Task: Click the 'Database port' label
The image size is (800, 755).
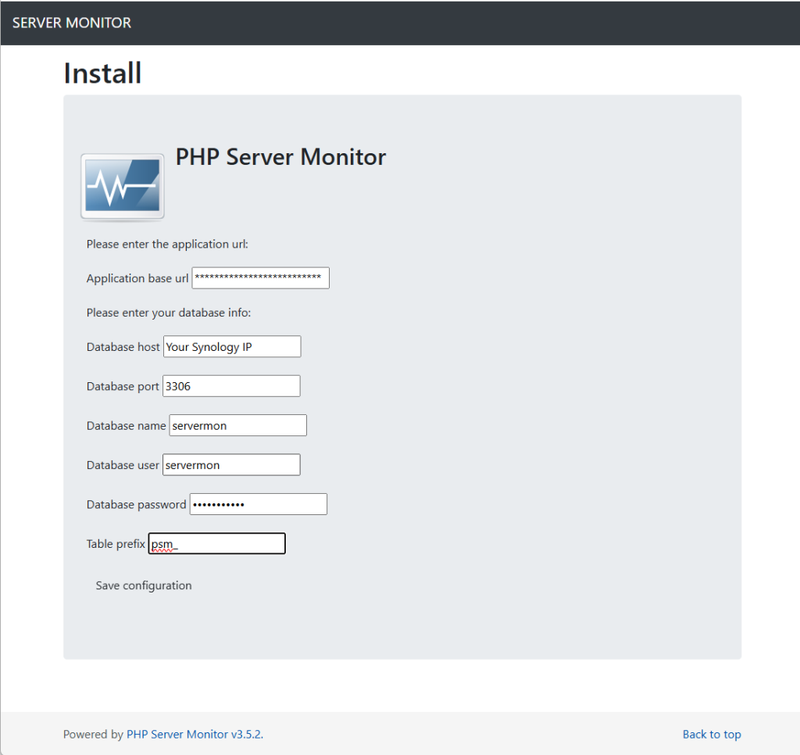Action: pyautogui.click(x=123, y=386)
